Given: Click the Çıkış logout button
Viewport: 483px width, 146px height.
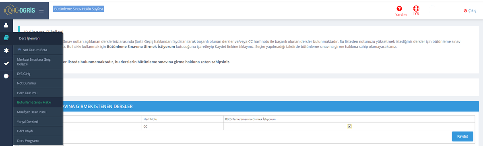Looking at the screenshot, I should (470, 11).
